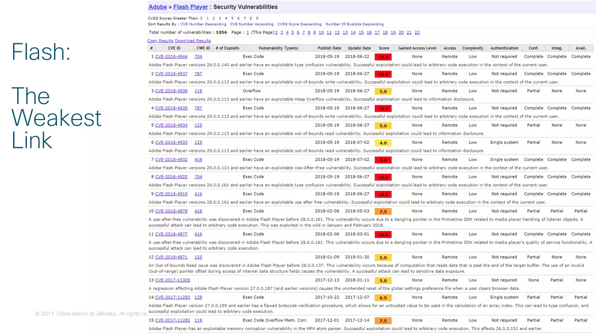Open CVE-2018-4920 details
The width and height of the screenshot is (596, 334).
(x=171, y=177)
